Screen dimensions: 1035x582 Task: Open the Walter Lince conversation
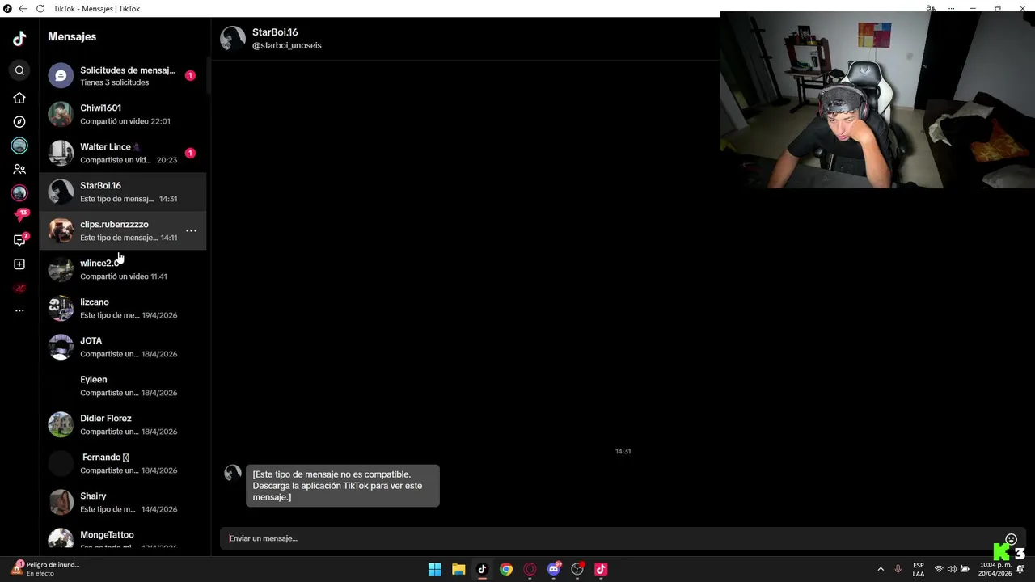[123, 153]
